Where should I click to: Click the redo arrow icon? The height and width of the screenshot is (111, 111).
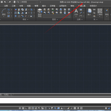click(10, 2)
